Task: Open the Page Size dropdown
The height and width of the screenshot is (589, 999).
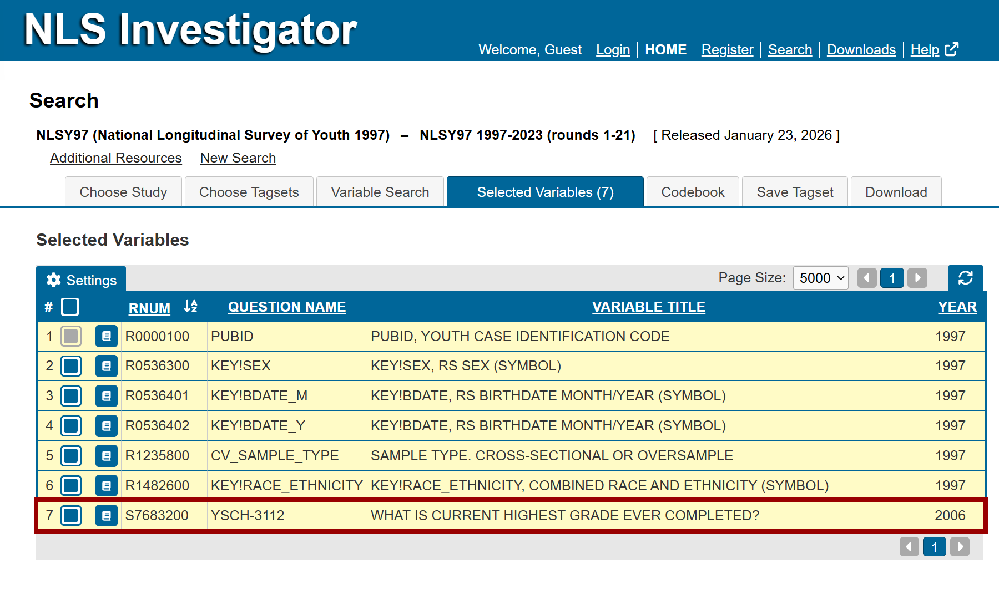Action: [821, 278]
